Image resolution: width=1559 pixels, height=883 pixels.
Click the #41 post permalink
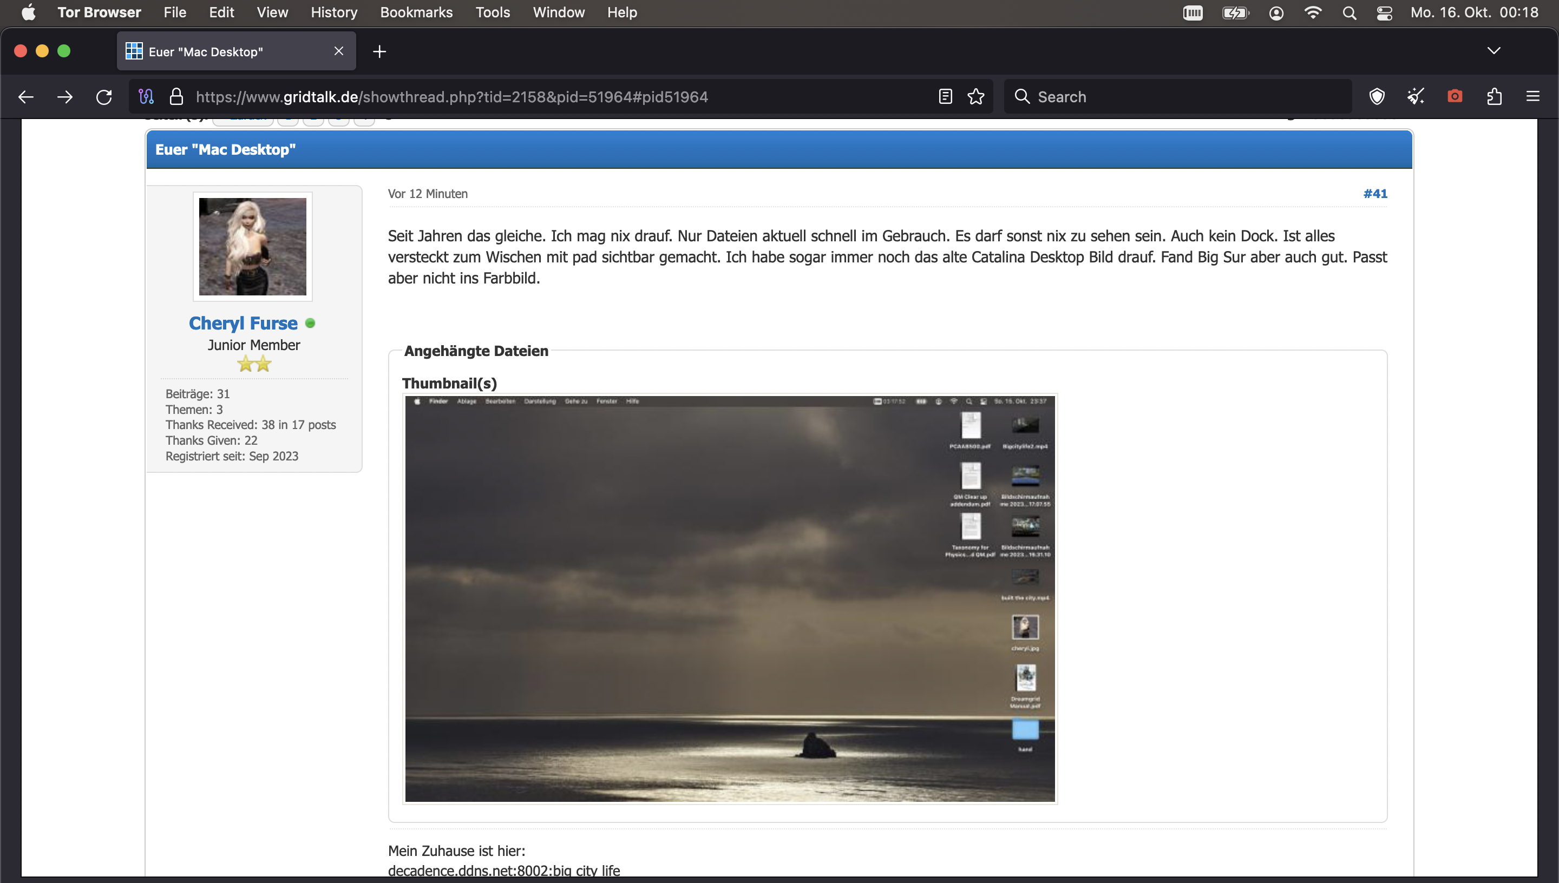1374,194
